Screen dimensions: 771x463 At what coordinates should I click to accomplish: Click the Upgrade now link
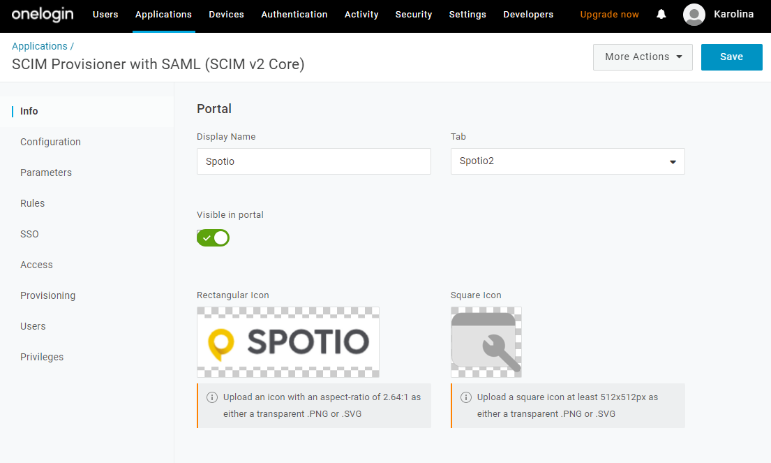[609, 15]
